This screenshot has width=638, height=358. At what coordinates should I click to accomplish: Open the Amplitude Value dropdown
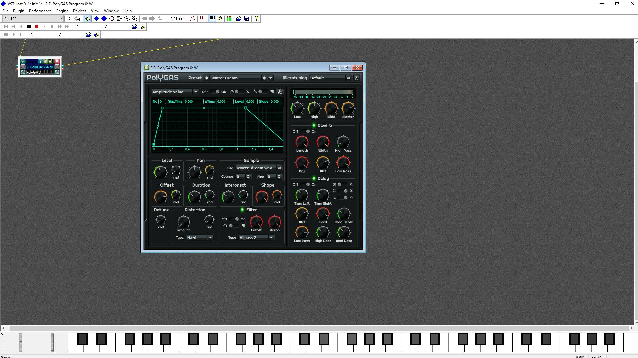click(x=196, y=92)
